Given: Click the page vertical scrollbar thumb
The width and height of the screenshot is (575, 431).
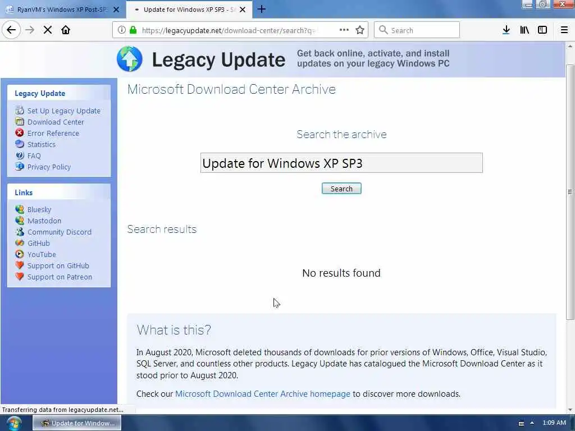Looking at the screenshot, I should 570,191.
